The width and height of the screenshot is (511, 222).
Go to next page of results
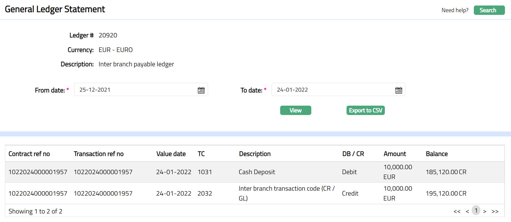coord(485,211)
